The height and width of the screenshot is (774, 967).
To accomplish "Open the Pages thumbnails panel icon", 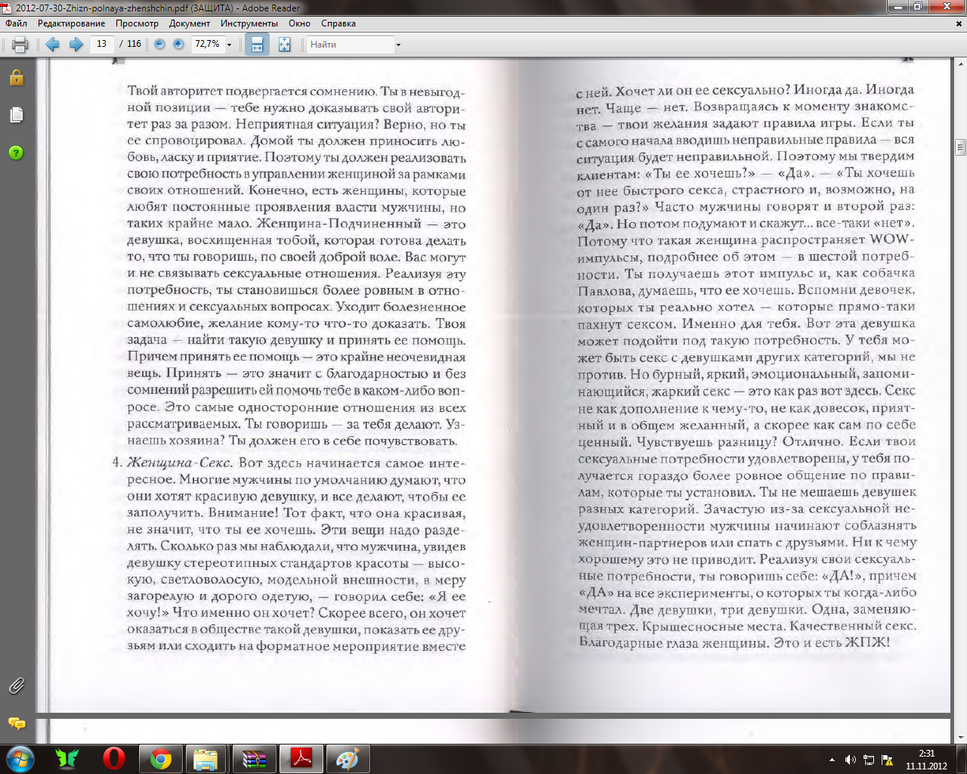I will point(16,115).
